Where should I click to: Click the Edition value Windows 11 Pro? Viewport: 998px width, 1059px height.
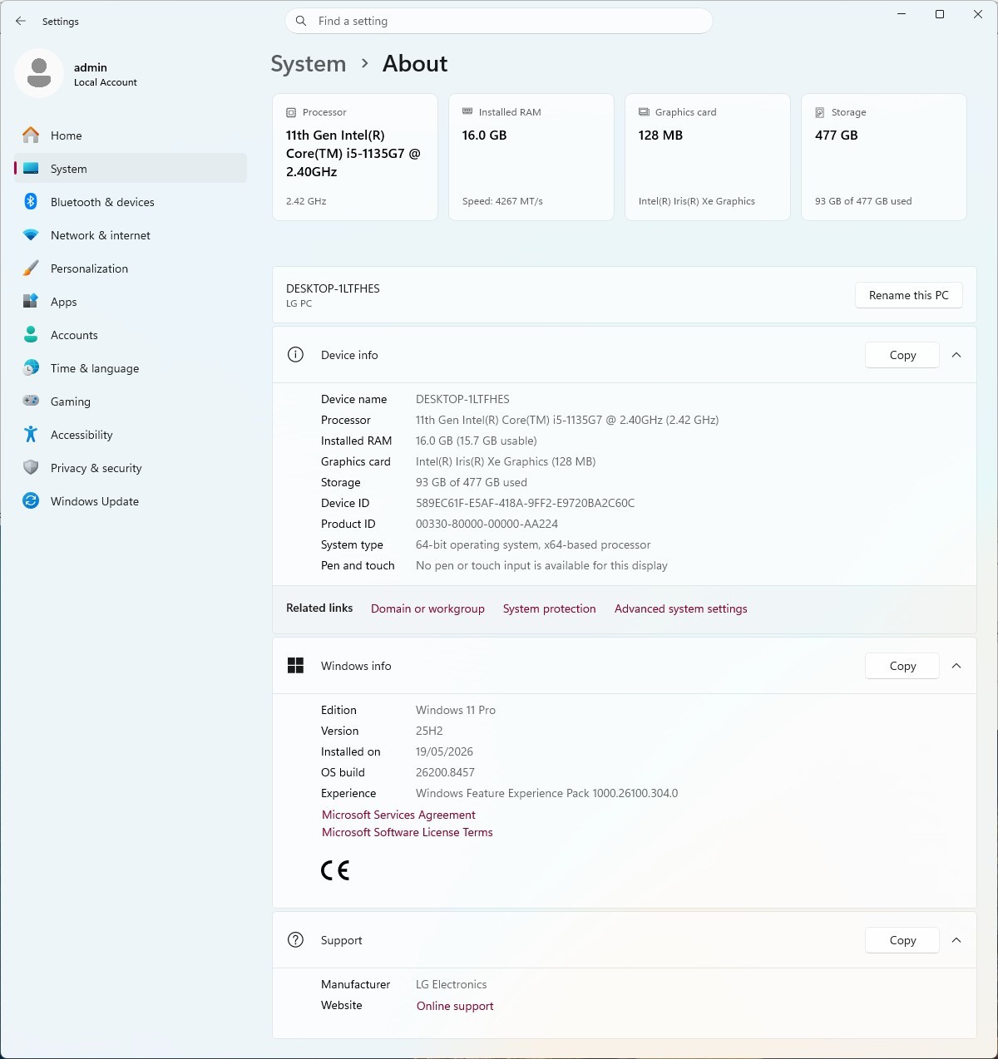pos(455,710)
